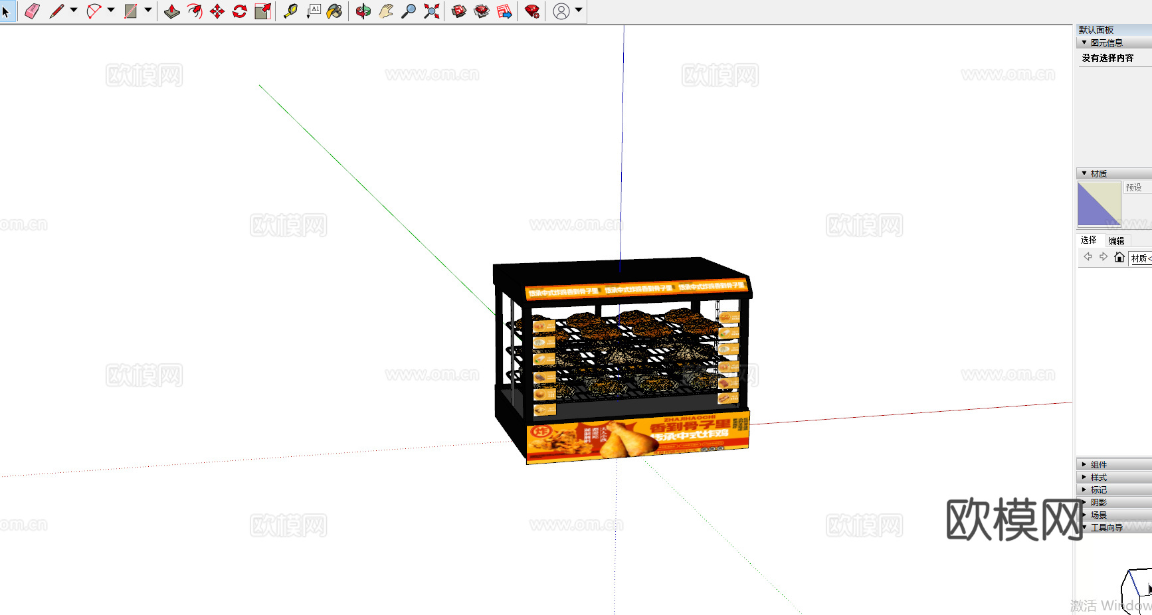
Task: Pick the Eraser tool
Action: point(32,11)
